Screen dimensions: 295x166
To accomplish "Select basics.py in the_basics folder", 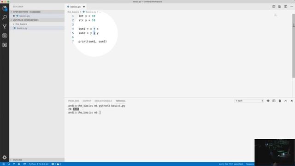I will click(37, 28).
